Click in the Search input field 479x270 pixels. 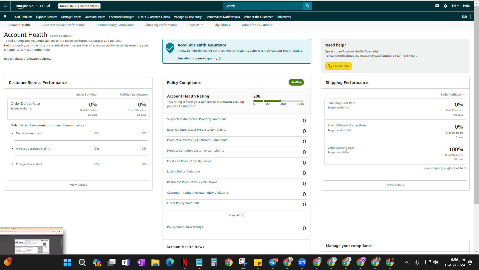pos(263,6)
